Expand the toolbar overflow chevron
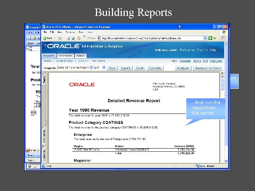 (x=84, y=36)
